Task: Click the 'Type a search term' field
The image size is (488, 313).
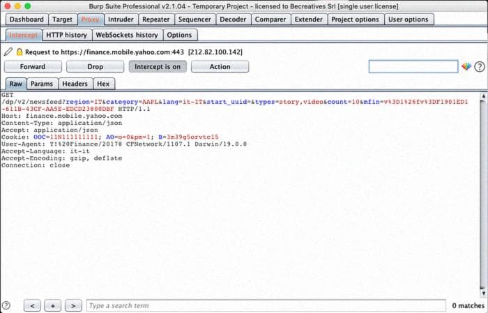Action: (x=266, y=305)
